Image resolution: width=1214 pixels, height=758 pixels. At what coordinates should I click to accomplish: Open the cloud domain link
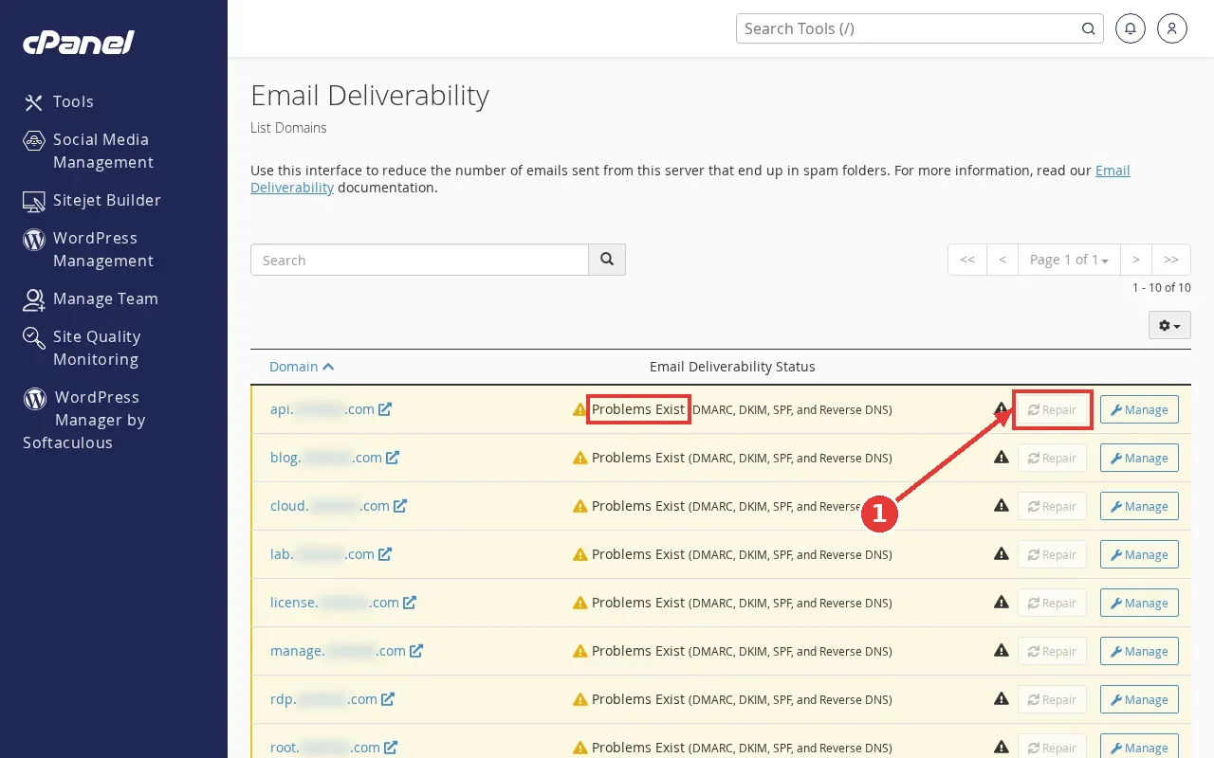tap(338, 506)
